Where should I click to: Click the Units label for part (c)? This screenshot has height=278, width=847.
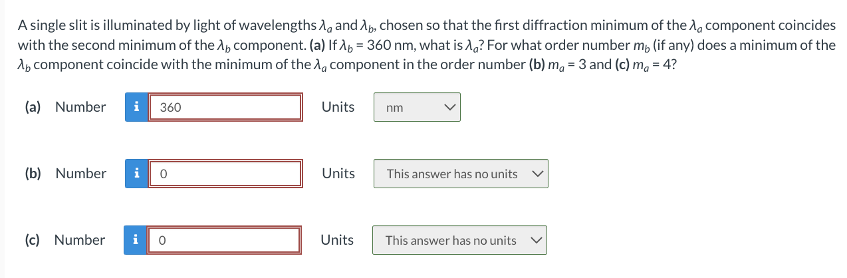click(337, 240)
